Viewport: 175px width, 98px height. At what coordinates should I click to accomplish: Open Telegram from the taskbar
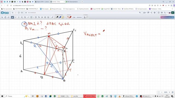click(137, 96)
